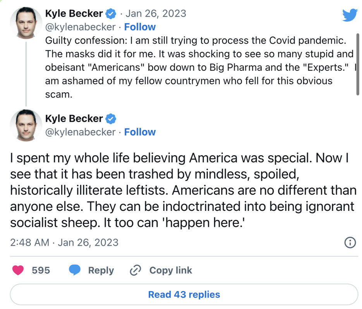362x309 pixels.
Task: Click the blue reply speech bubble icon
Action: [74, 270]
